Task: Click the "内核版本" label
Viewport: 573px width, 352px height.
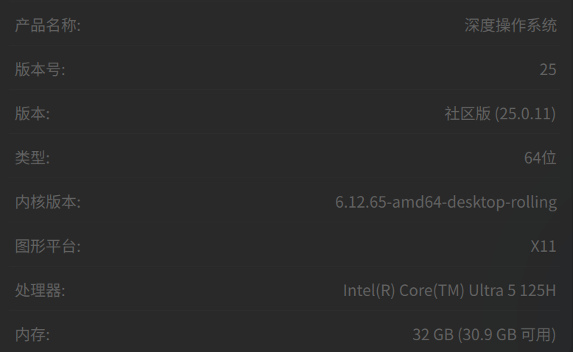Action: coord(47,203)
